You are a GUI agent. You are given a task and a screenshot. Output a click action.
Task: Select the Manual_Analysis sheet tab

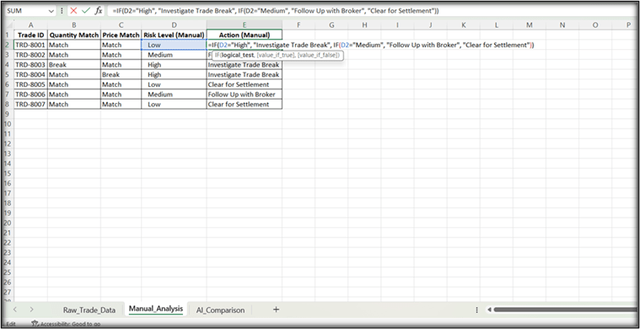[155, 309]
